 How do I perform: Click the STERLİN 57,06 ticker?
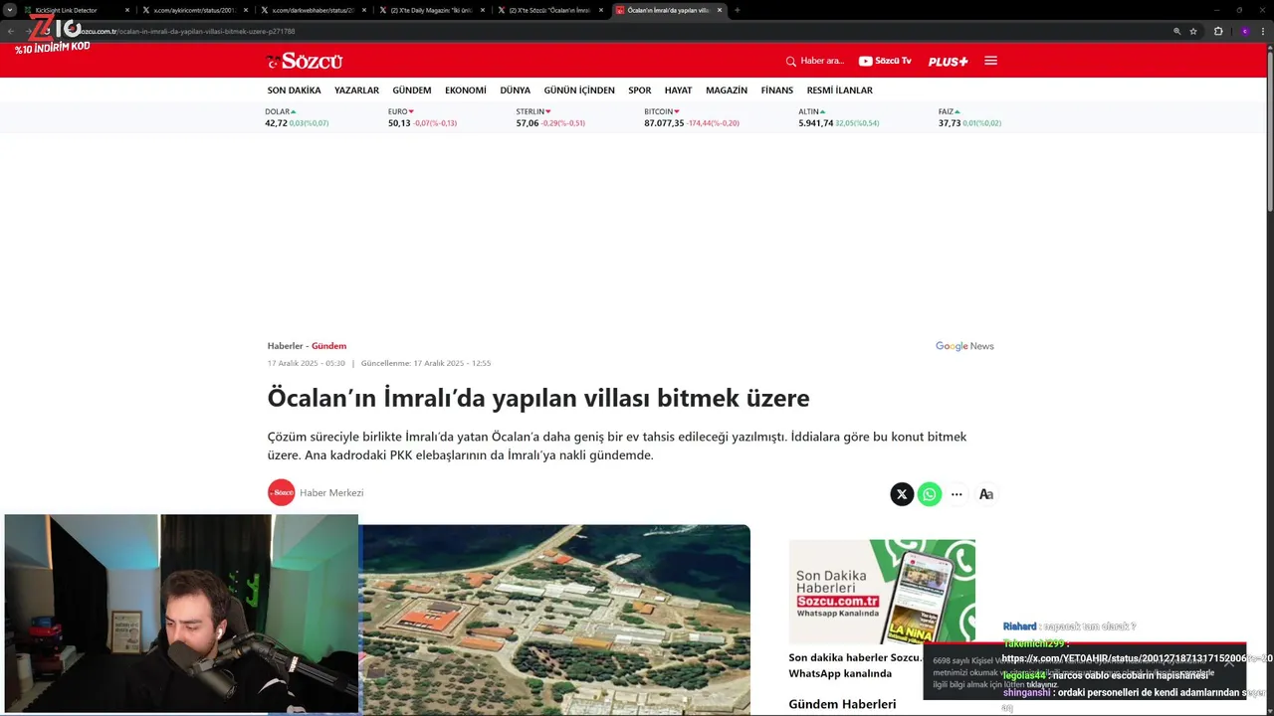pos(550,117)
